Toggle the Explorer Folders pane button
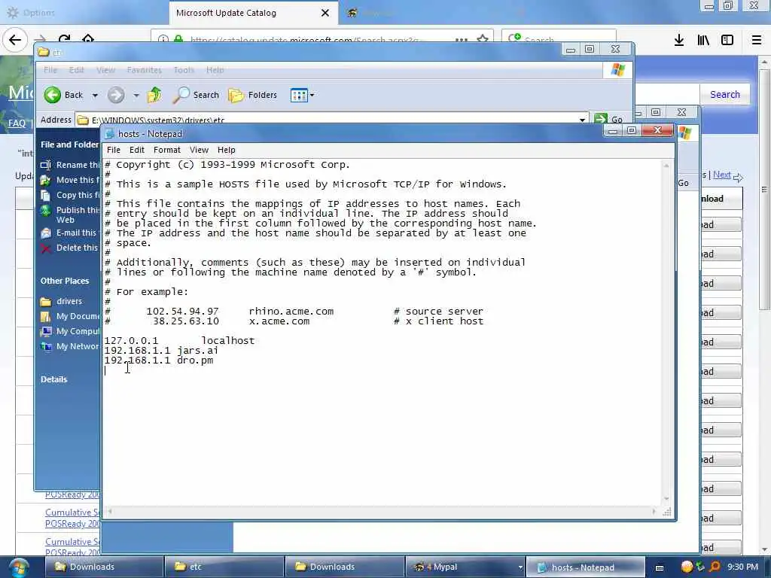 (x=253, y=95)
